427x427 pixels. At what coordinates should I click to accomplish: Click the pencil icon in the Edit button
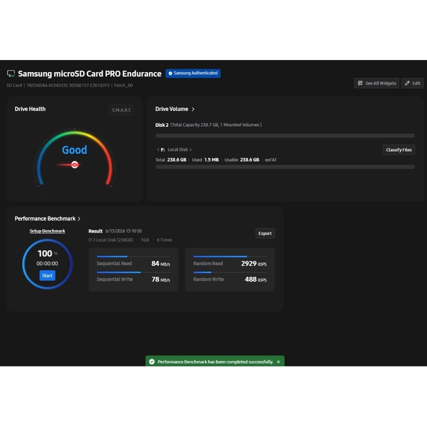pos(407,83)
